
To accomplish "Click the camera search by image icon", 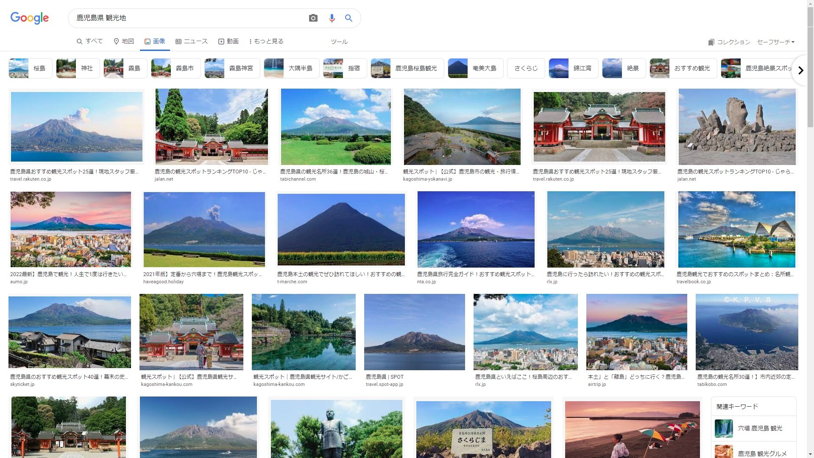I will tap(313, 18).
